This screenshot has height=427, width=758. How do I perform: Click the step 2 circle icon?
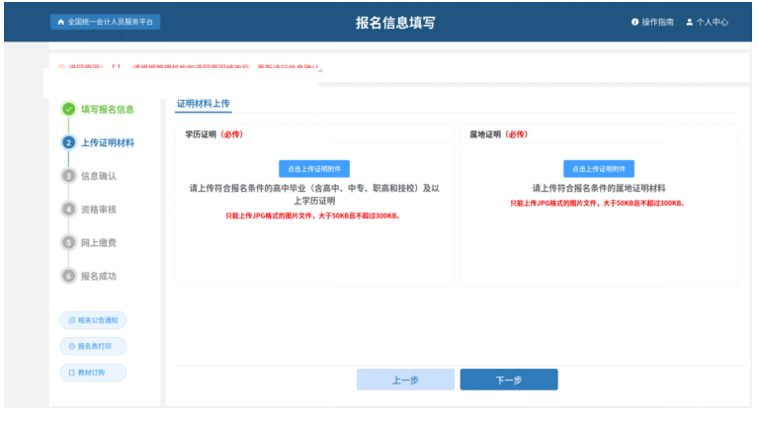point(69,142)
